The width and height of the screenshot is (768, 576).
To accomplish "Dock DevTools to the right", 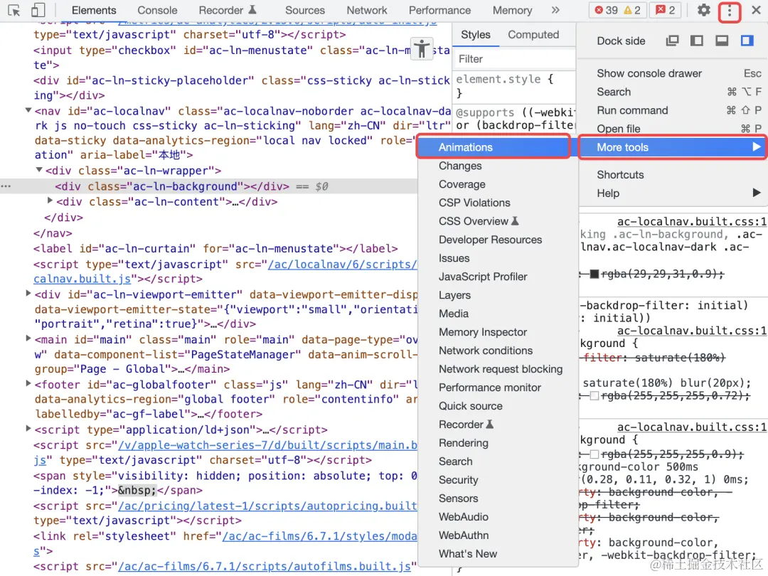I will [x=747, y=41].
